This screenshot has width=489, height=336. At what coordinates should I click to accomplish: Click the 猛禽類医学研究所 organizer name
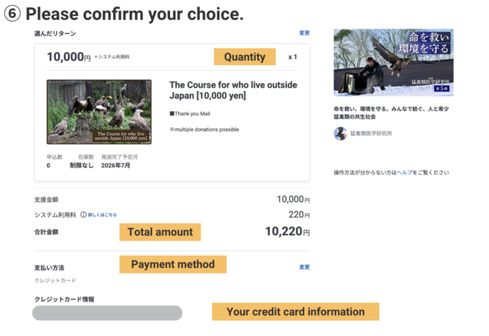pos(371,133)
